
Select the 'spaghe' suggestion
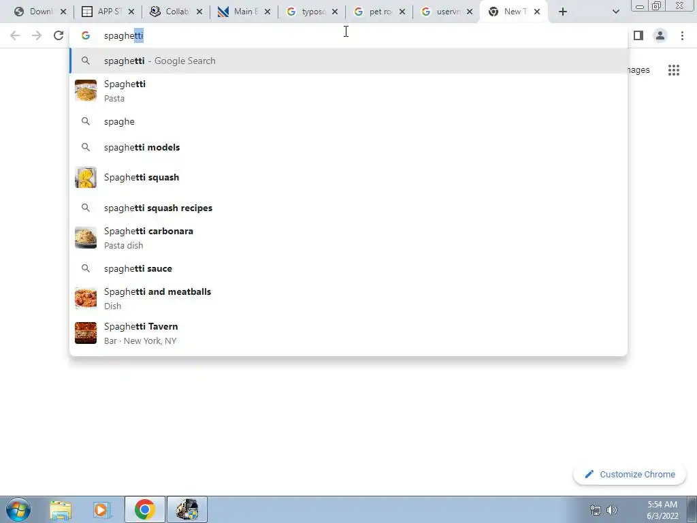348,121
